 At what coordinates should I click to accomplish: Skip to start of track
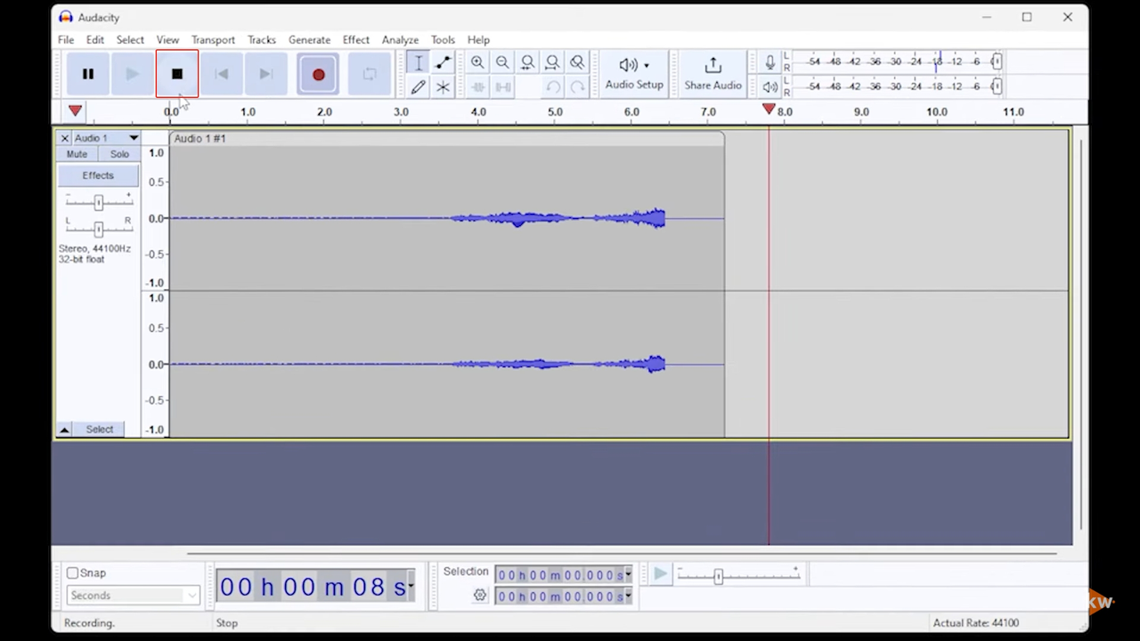click(x=222, y=75)
